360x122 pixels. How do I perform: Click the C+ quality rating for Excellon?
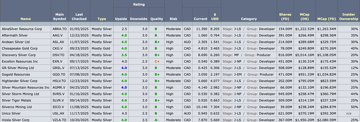pos(157,61)
